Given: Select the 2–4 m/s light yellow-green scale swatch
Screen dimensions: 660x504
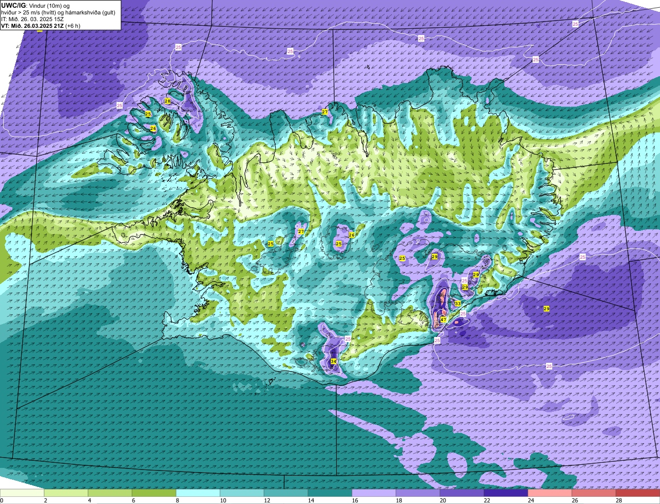Looking at the screenshot, I should pyautogui.click(x=66, y=493).
